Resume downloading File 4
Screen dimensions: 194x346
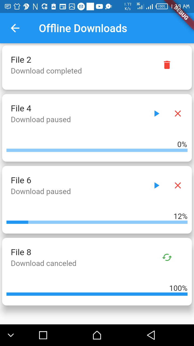point(157,114)
